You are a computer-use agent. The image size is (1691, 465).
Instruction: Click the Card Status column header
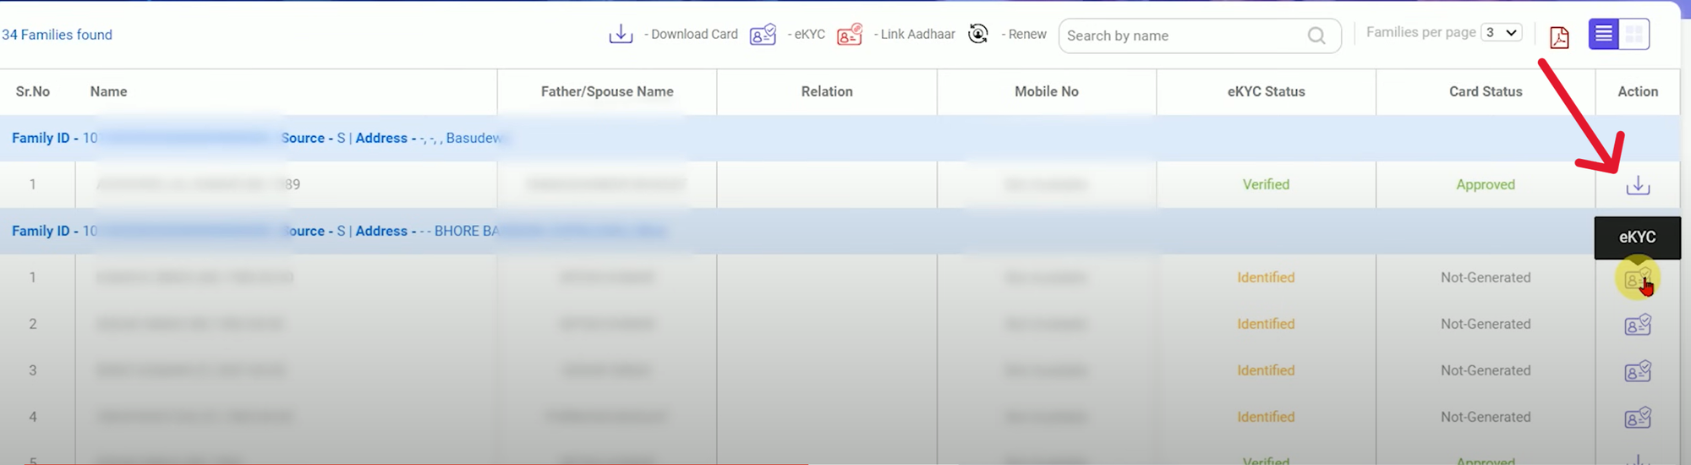(1485, 91)
